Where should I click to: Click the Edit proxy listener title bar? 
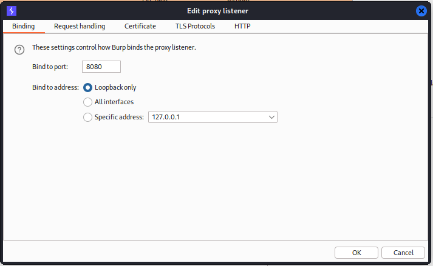(x=217, y=10)
